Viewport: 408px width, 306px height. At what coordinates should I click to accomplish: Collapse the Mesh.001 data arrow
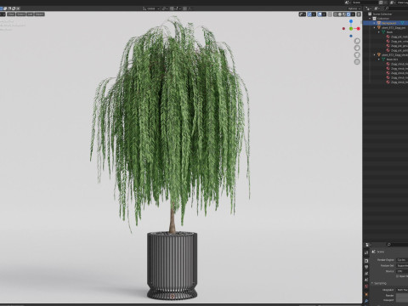379,59
